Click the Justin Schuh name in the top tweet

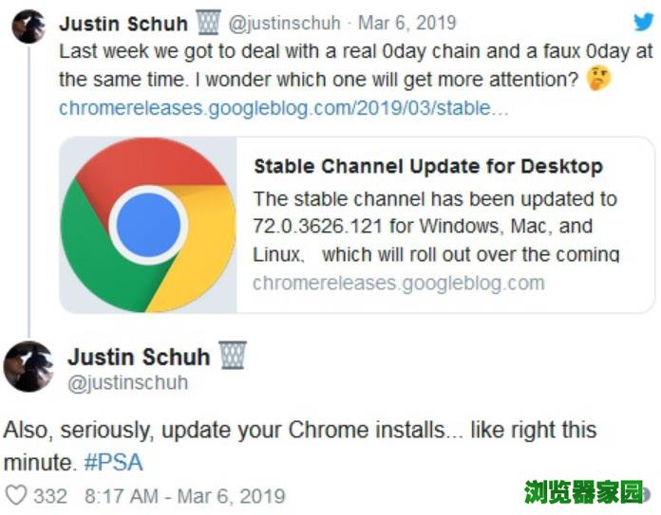coord(123,24)
